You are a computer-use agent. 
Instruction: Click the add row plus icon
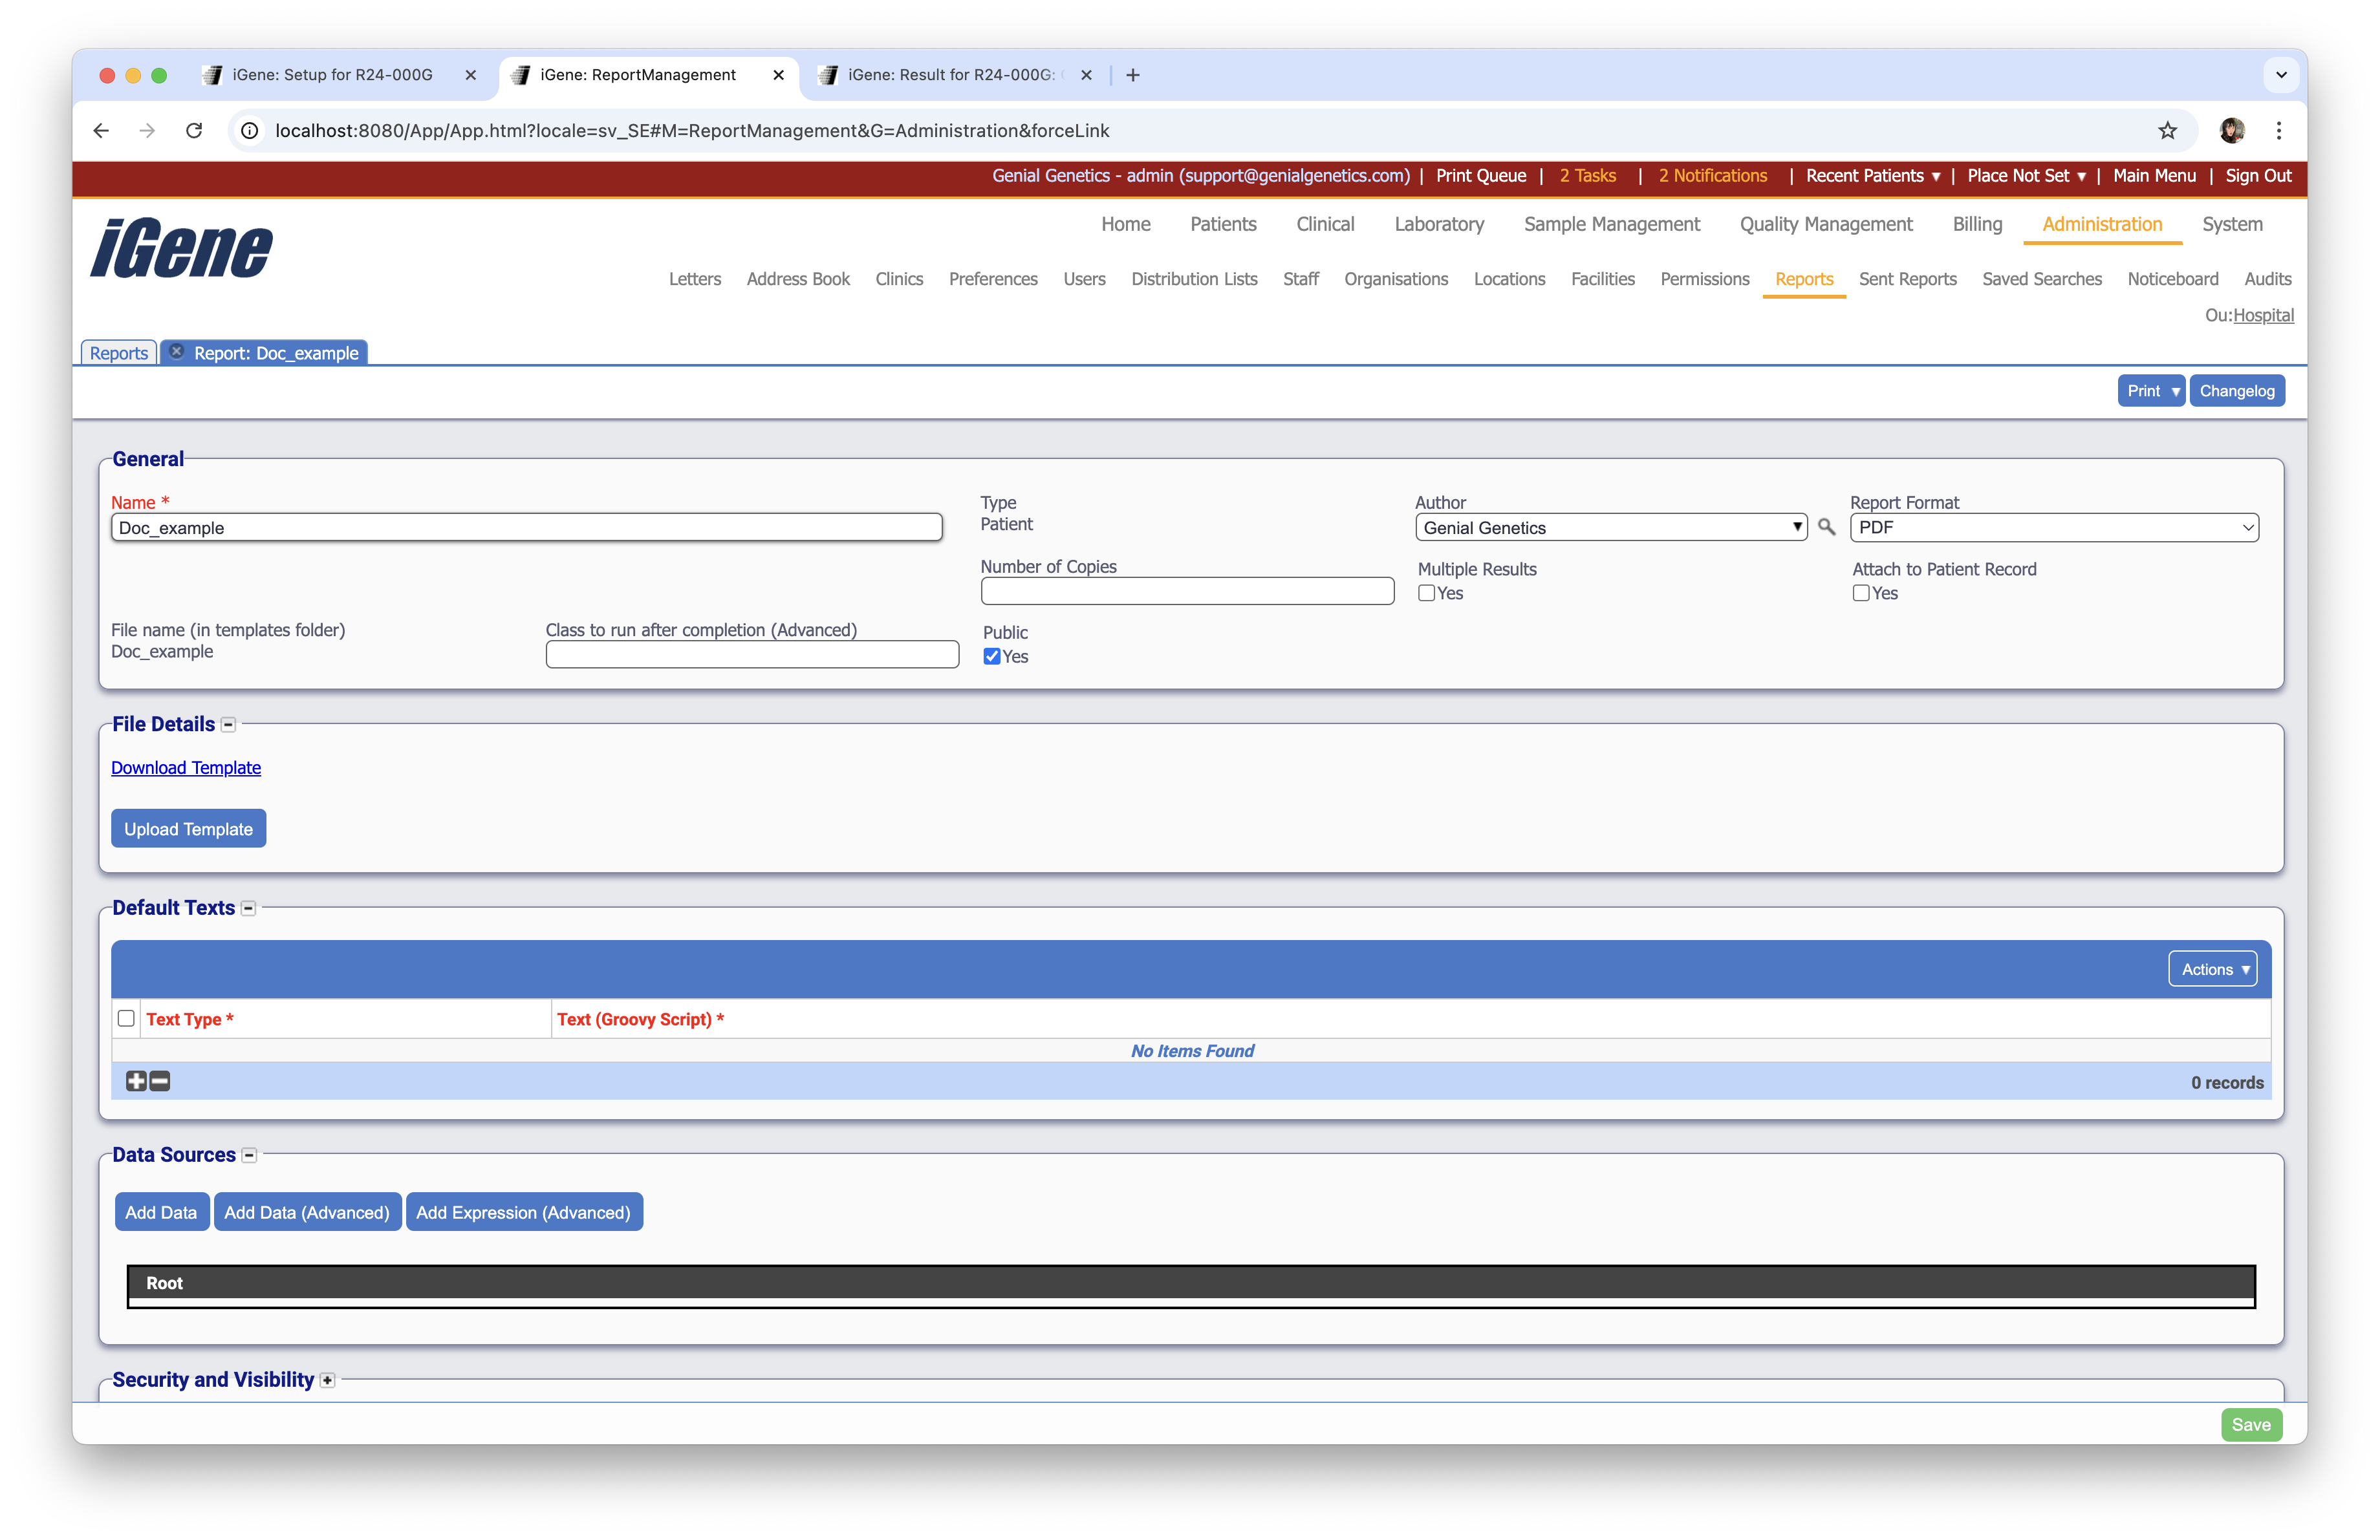pos(136,1082)
